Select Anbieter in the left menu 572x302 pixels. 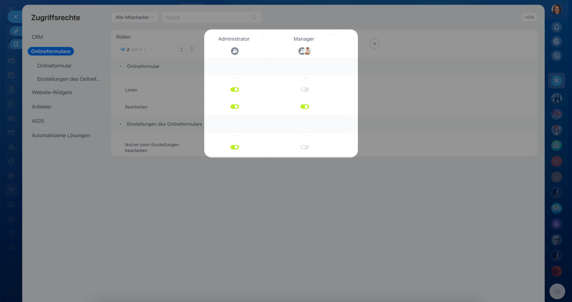point(42,107)
